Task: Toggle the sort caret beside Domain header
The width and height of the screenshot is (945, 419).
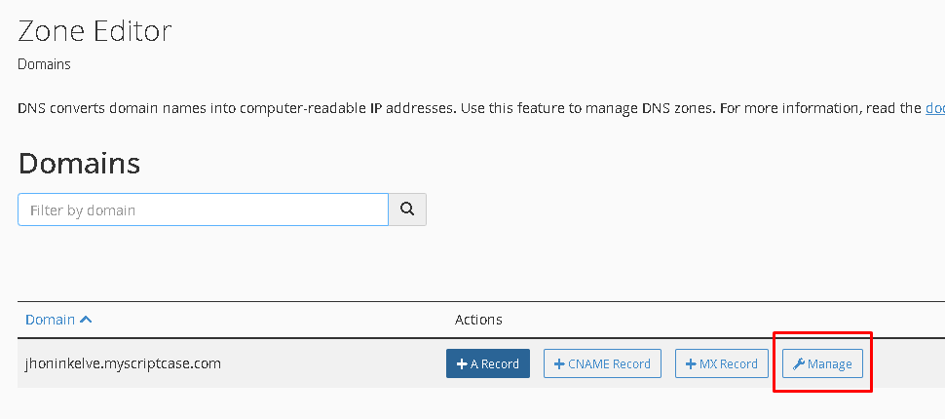Action: (86, 320)
